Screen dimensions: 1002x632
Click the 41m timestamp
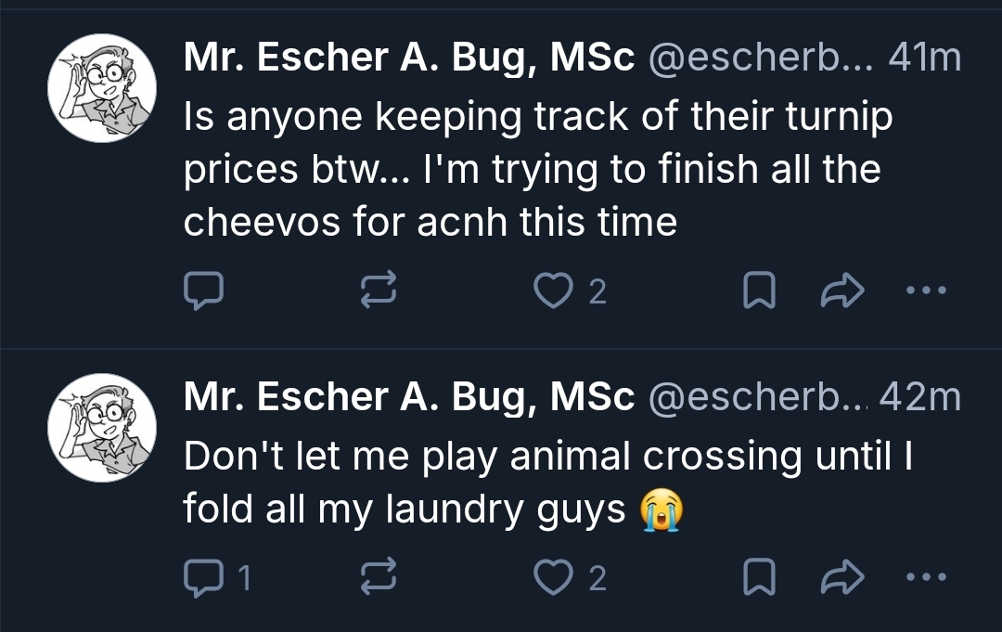(x=924, y=58)
